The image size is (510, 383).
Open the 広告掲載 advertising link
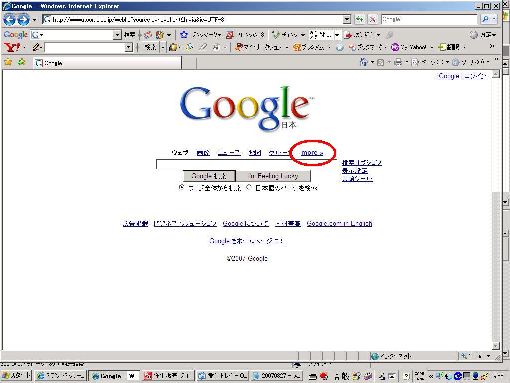click(x=135, y=224)
